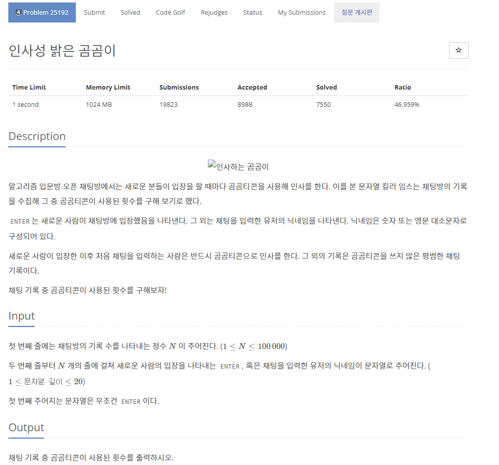Click the solved count 7550
This screenshot has width=499, height=465.
pyautogui.click(x=323, y=104)
